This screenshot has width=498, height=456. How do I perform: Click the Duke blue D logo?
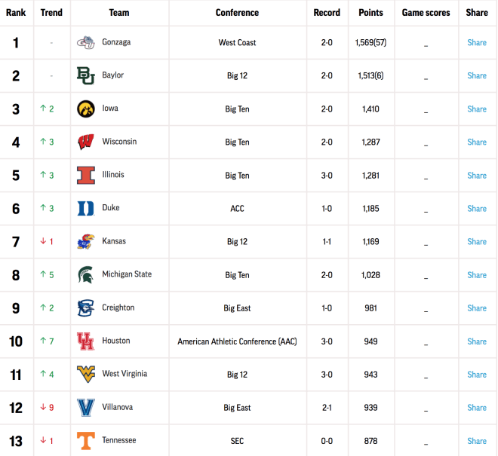tap(86, 209)
